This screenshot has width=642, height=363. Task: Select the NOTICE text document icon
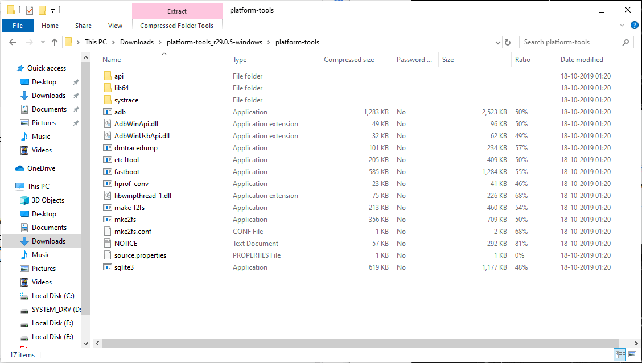(x=108, y=244)
